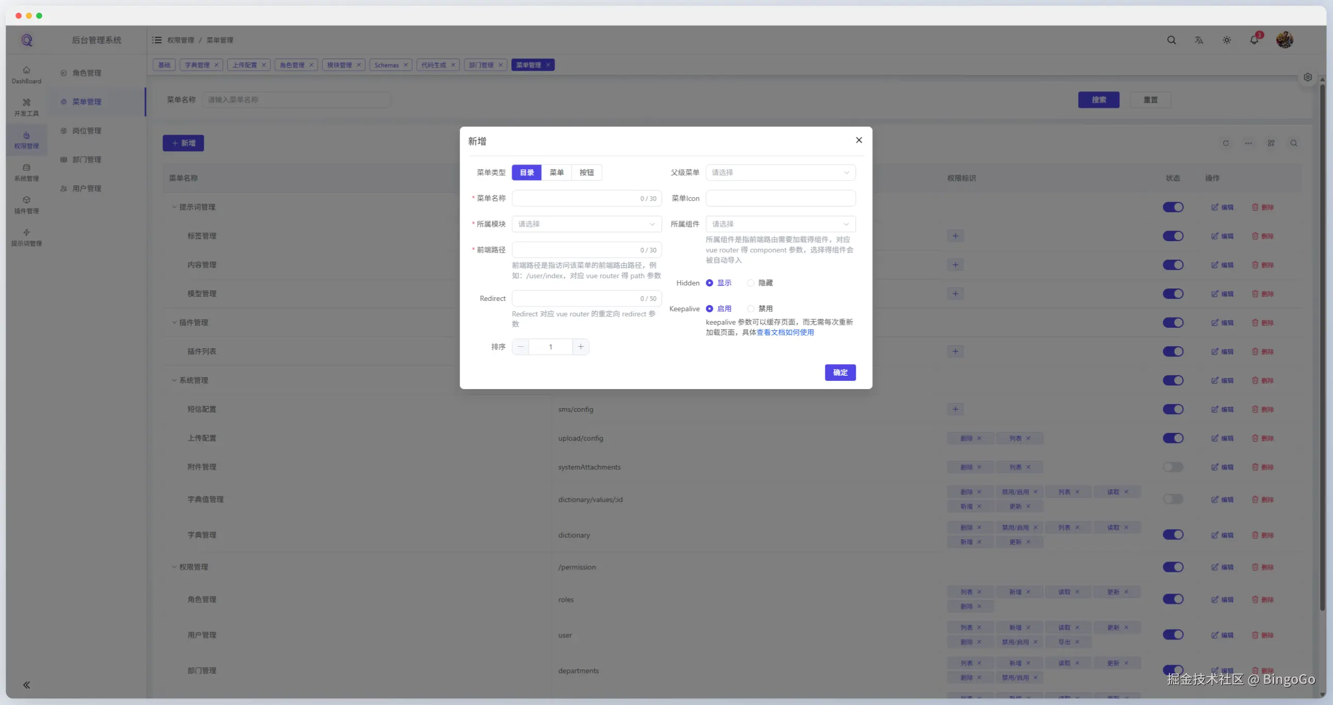Viewport: 1333px width, 705px height.
Task: Close the 新增 dialog with X icon
Action: (x=858, y=140)
